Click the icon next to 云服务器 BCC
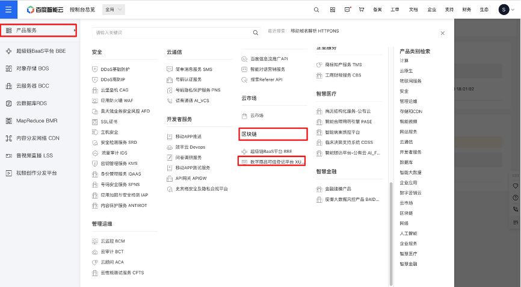The width and height of the screenshot is (521, 287). [x=9, y=86]
